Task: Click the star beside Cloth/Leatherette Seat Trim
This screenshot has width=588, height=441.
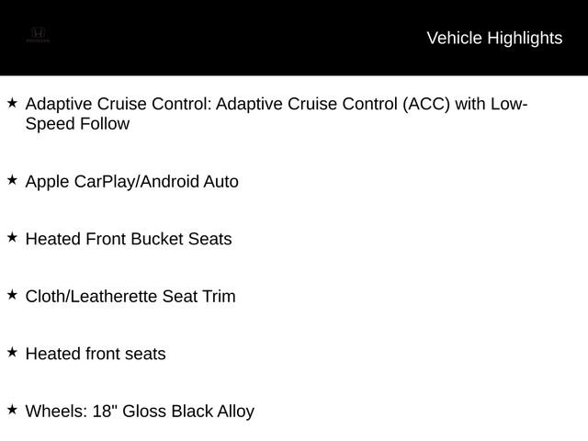Action: [12, 295]
